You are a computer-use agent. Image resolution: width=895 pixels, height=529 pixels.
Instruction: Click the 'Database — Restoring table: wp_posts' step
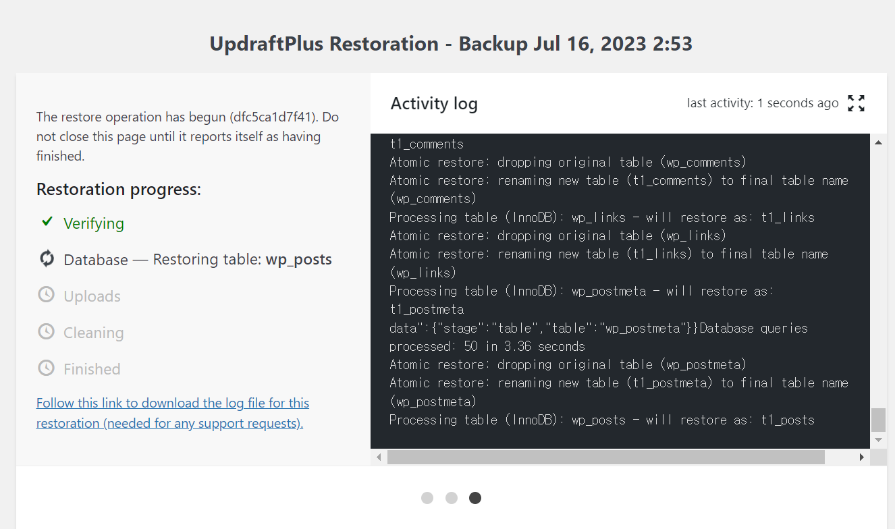(x=198, y=260)
